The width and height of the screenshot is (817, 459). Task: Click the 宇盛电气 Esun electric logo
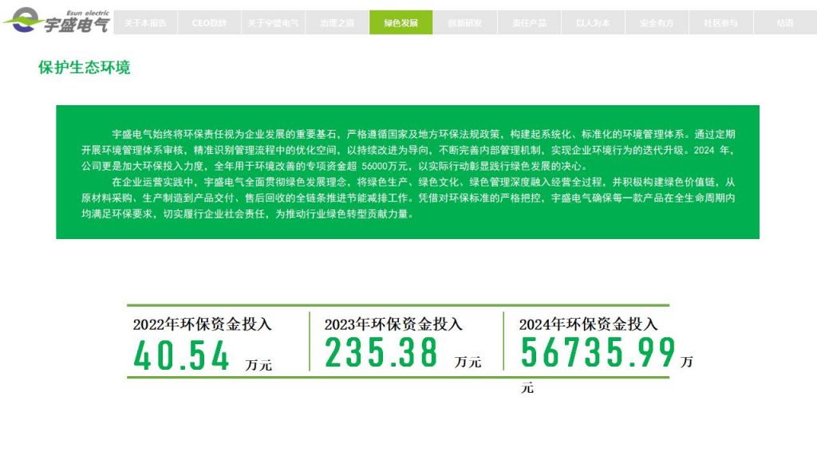(x=57, y=21)
